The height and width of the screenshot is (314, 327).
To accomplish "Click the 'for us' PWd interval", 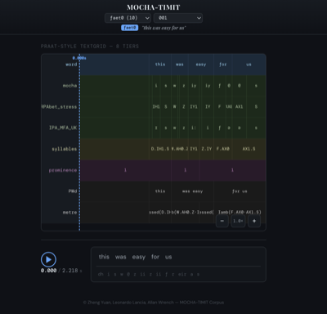I will [240, 191].
